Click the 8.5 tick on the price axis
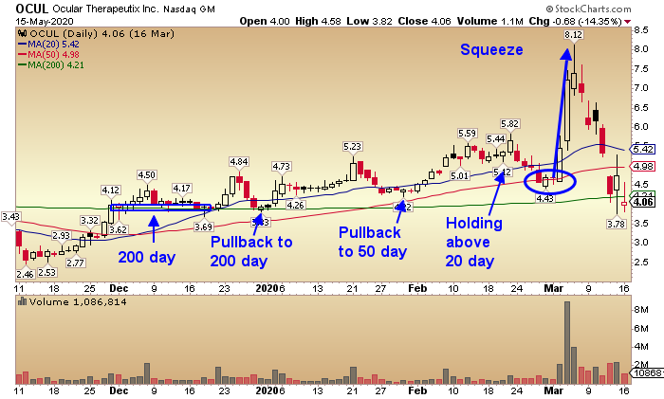Viewport: 664px width, 399px height. pos(641,30)
